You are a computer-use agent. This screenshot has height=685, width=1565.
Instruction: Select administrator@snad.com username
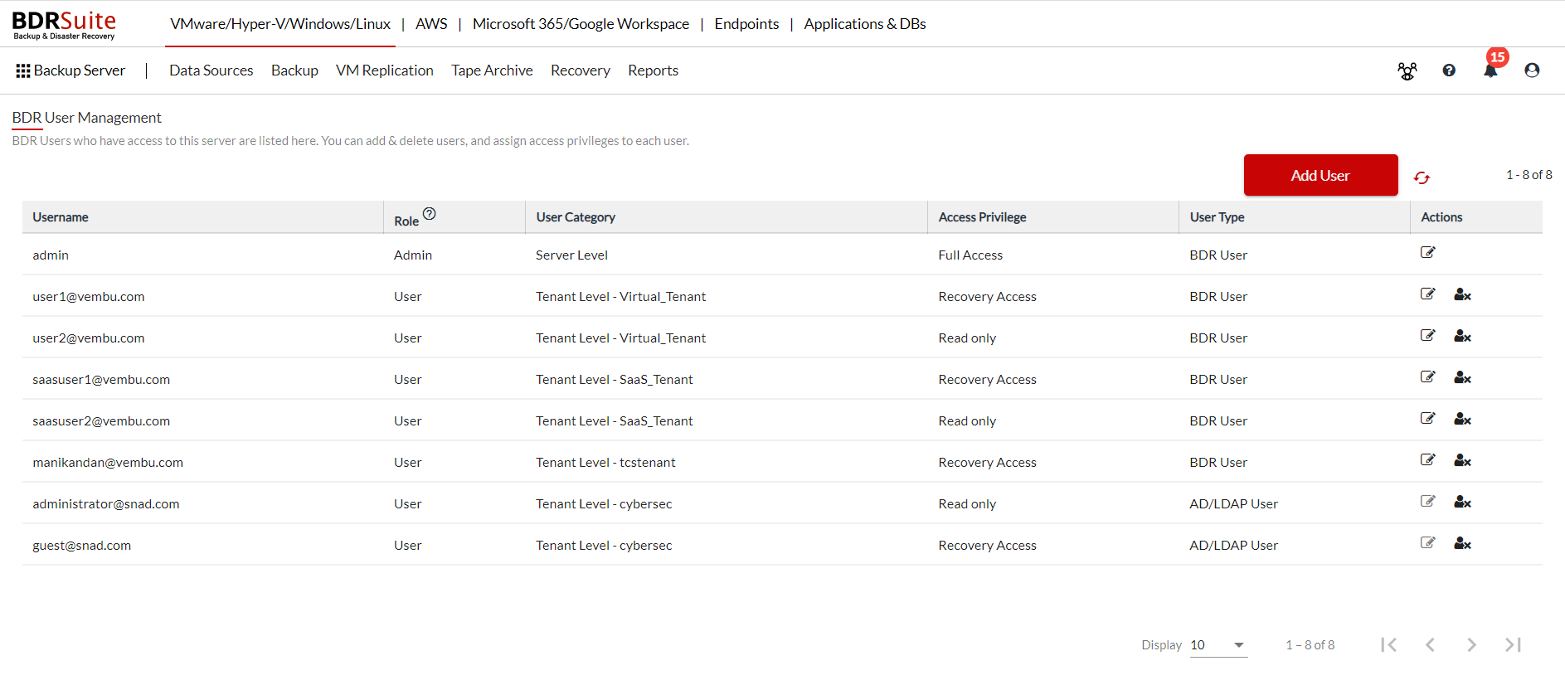tap(106, 504)
